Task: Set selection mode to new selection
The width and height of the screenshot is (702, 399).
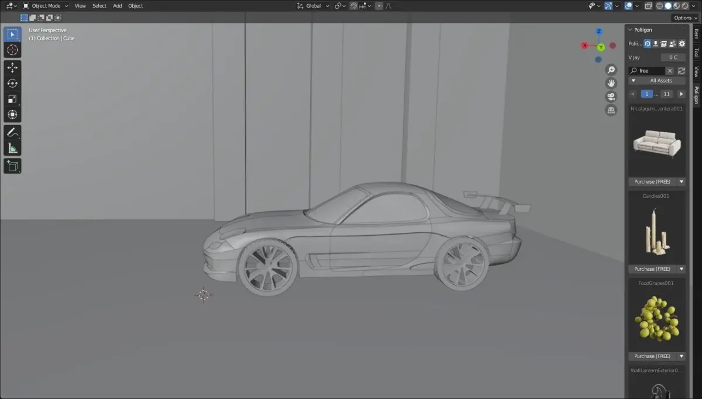Action: 24,18
